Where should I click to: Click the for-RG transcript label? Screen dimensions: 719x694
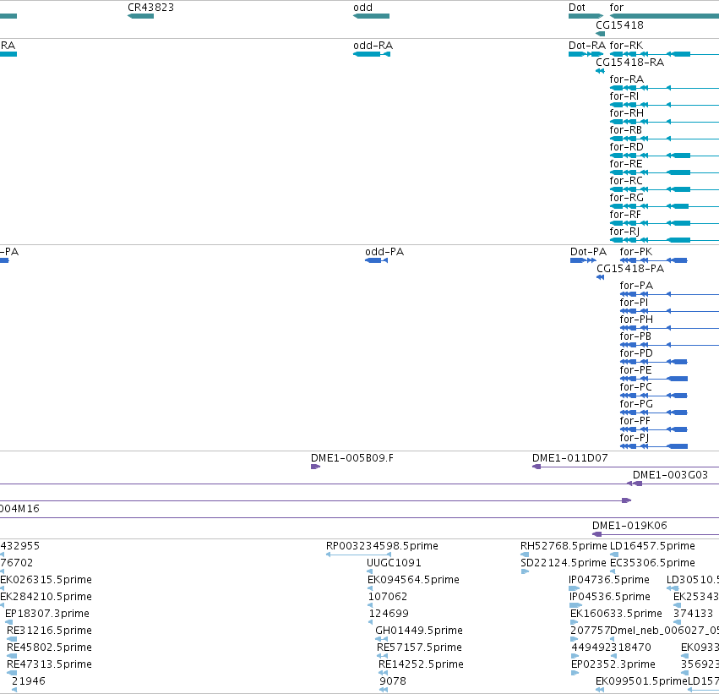click(626, 198)
